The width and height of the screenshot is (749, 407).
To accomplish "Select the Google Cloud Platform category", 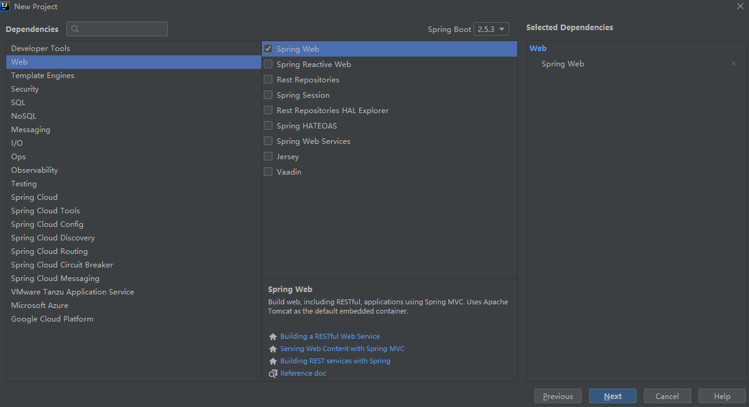I will pos(133,319).
